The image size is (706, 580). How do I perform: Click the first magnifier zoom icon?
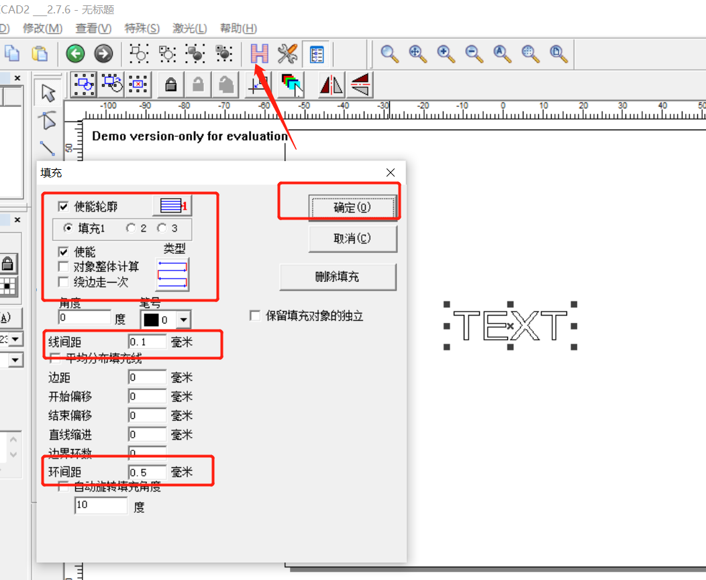coord(389,54)
